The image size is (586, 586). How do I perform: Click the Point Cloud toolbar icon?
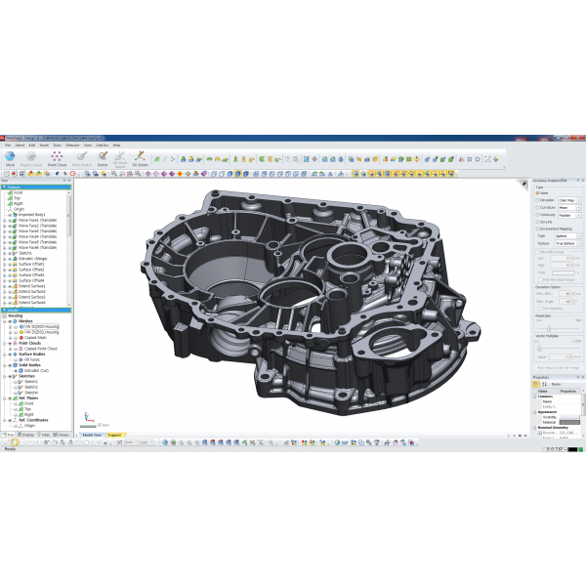tap(57, 156)
